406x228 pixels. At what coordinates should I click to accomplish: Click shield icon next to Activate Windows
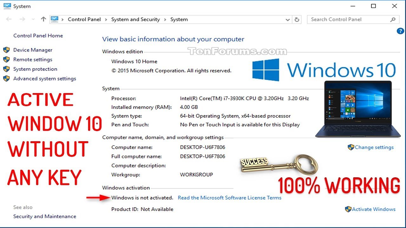pyautogui.click(x=348, y=209)
